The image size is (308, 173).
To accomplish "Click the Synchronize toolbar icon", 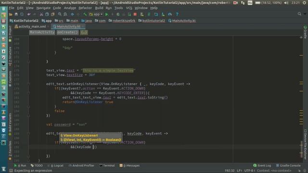I will [22, 14].
